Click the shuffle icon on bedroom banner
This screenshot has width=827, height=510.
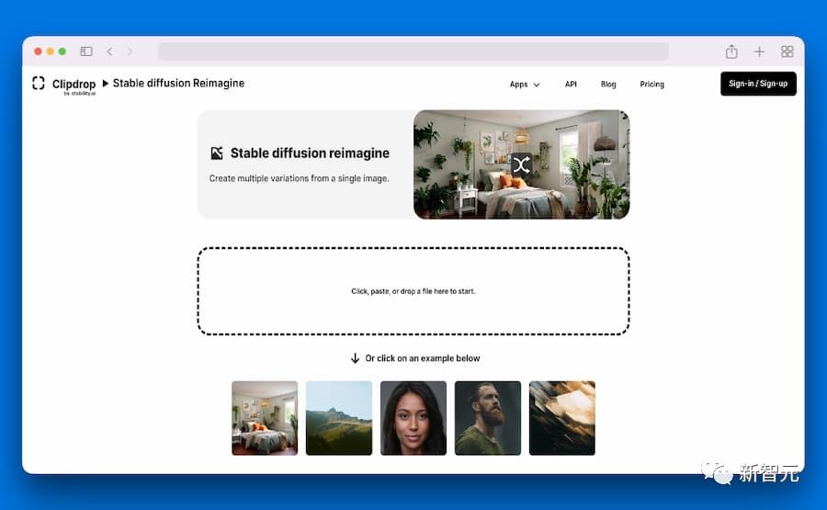(521, 164)
